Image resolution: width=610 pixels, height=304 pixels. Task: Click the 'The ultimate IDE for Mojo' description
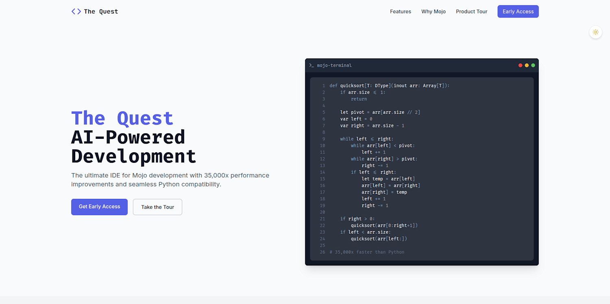(170, 180)
